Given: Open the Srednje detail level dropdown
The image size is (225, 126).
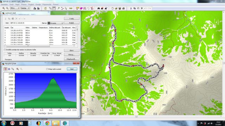Looking at the screenshot, I should click(25, 8).
